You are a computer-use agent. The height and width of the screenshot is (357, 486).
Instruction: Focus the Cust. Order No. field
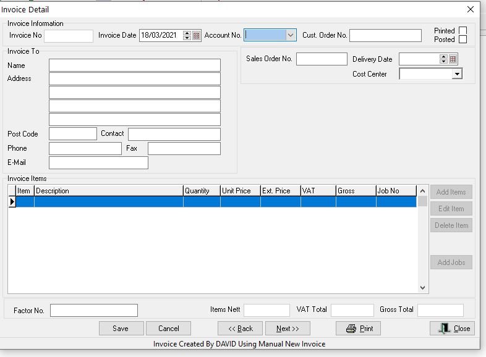click(x=385, y=35)
